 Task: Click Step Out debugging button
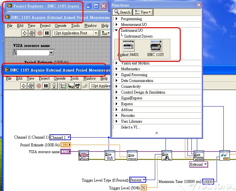(x=85, y=86)
